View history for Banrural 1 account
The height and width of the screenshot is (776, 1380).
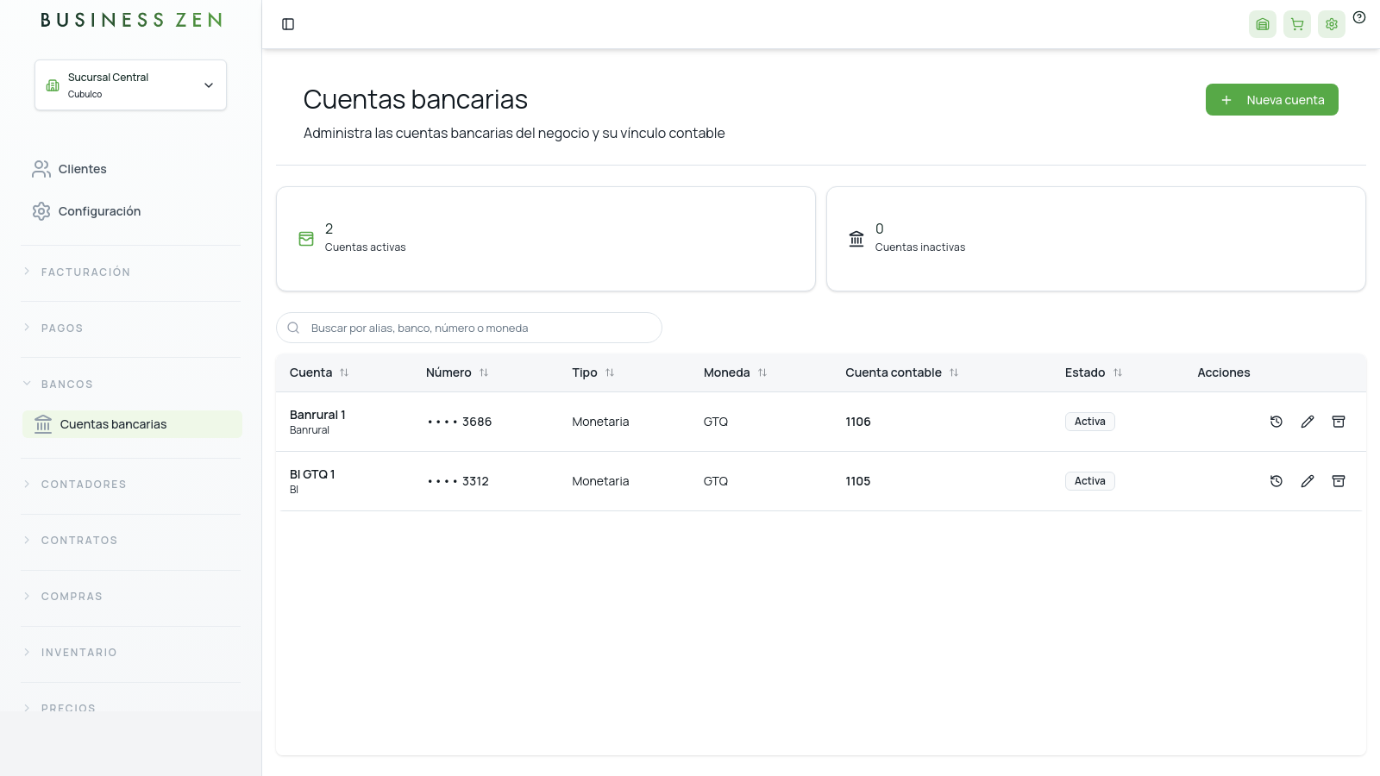pos(1276,422)
